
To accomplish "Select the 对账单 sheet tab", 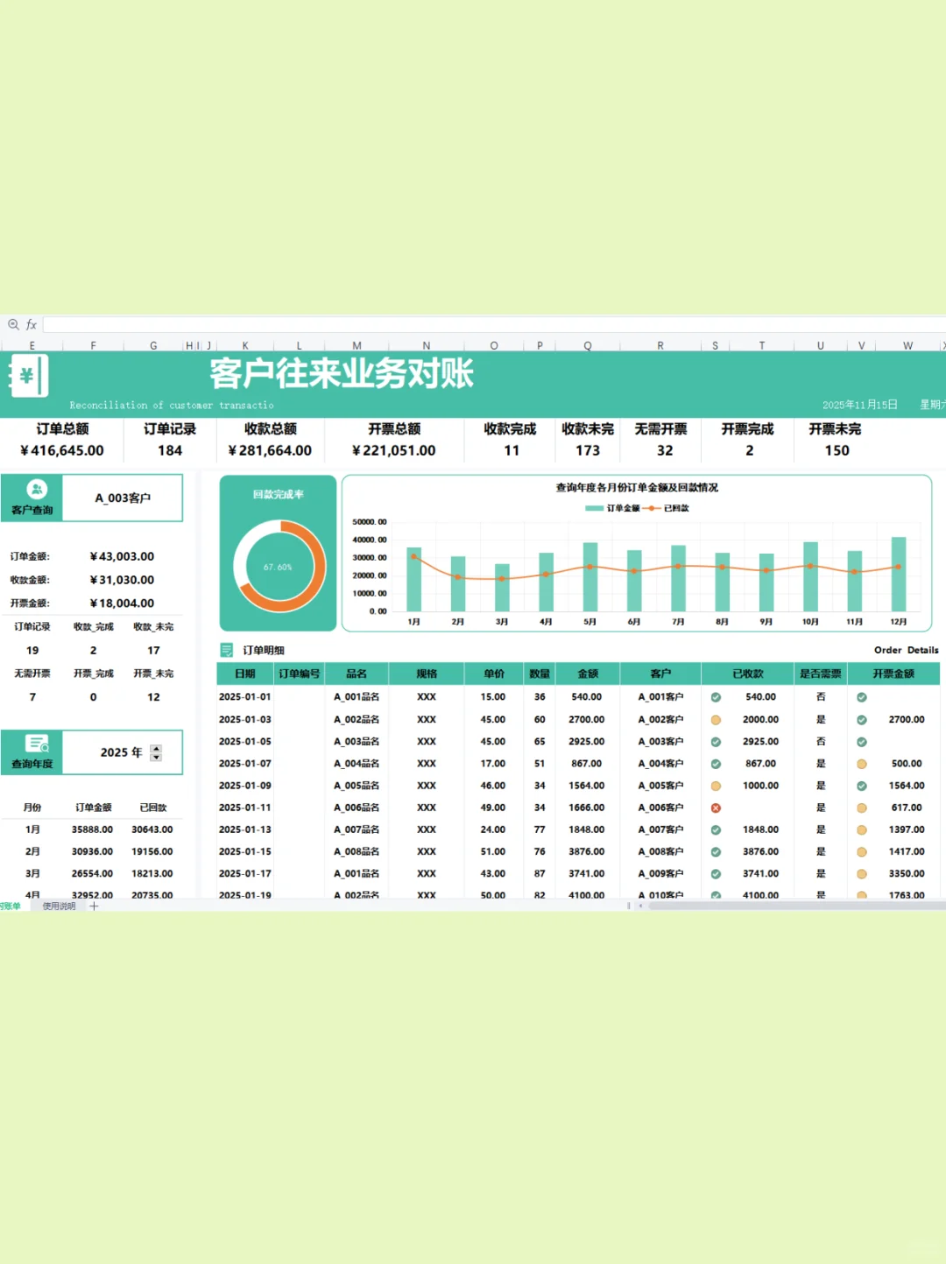I will [x=11, y=907].
